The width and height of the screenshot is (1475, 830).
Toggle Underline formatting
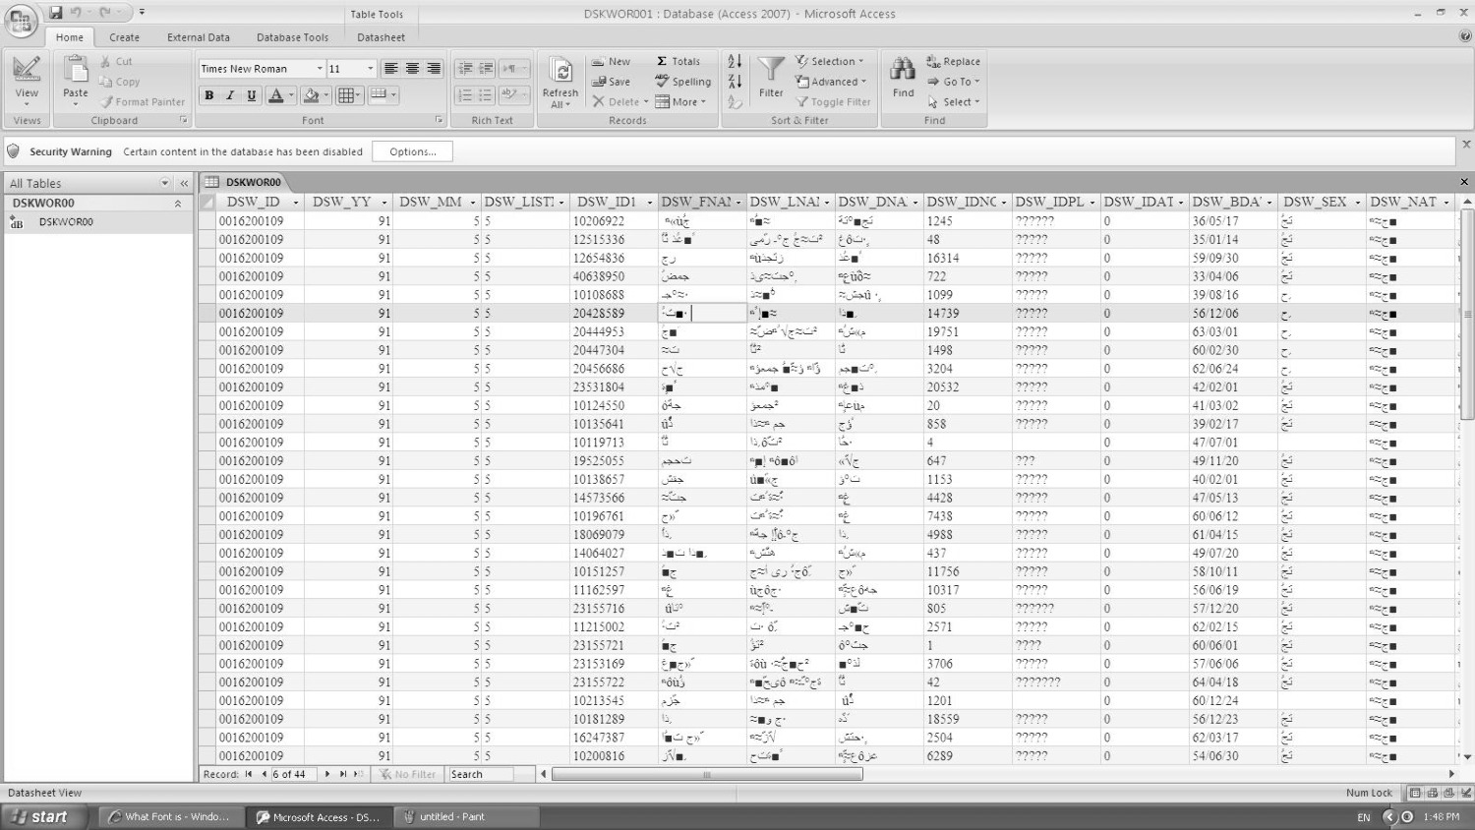click(x=252, y=95)
